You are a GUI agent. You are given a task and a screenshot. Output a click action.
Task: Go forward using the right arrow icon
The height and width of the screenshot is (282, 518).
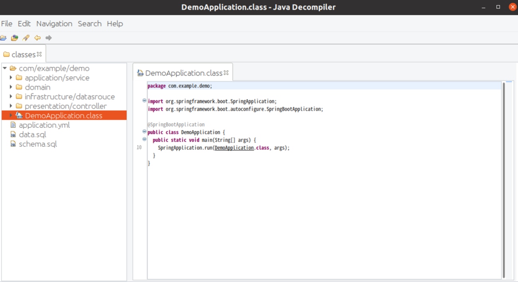click(x=49, y=38)
